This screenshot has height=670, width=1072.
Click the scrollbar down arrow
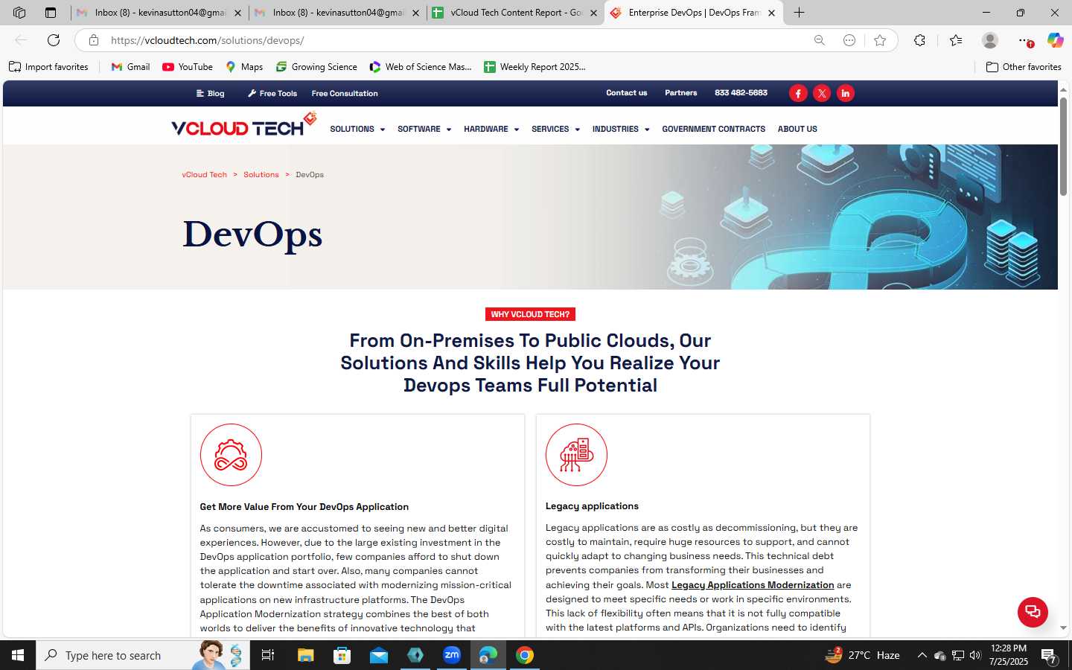coord(1064,628)
